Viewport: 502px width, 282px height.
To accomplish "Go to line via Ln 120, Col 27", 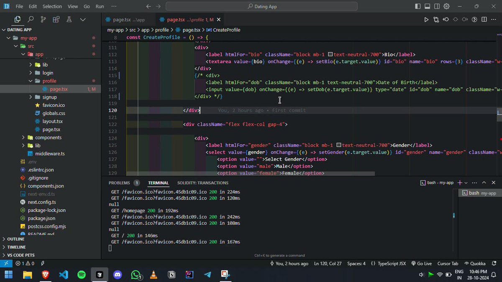I will [328, 263].
